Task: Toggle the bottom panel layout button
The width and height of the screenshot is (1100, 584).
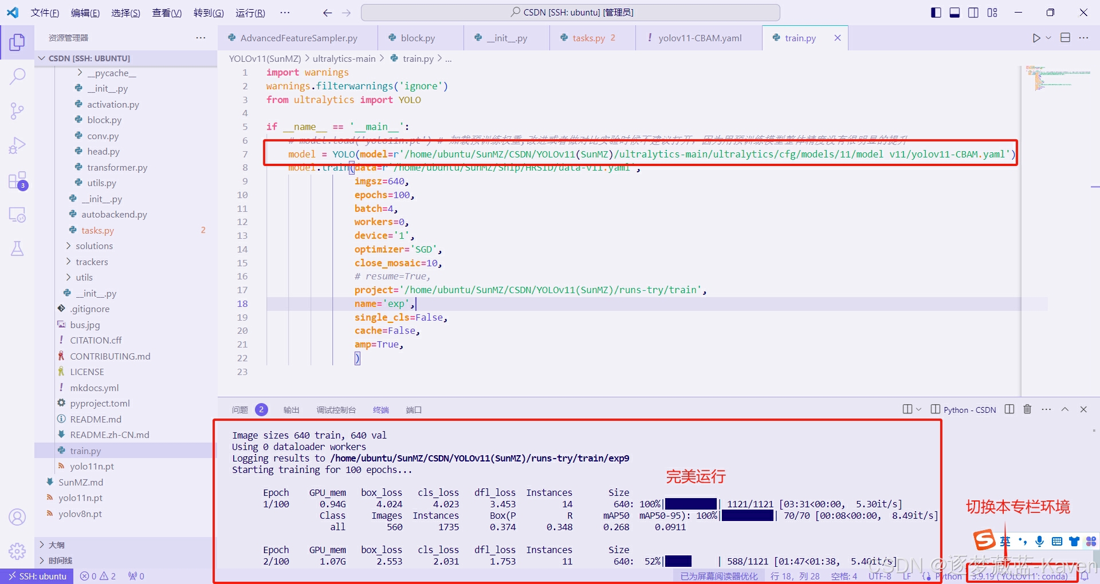Action: click(954, 13)
